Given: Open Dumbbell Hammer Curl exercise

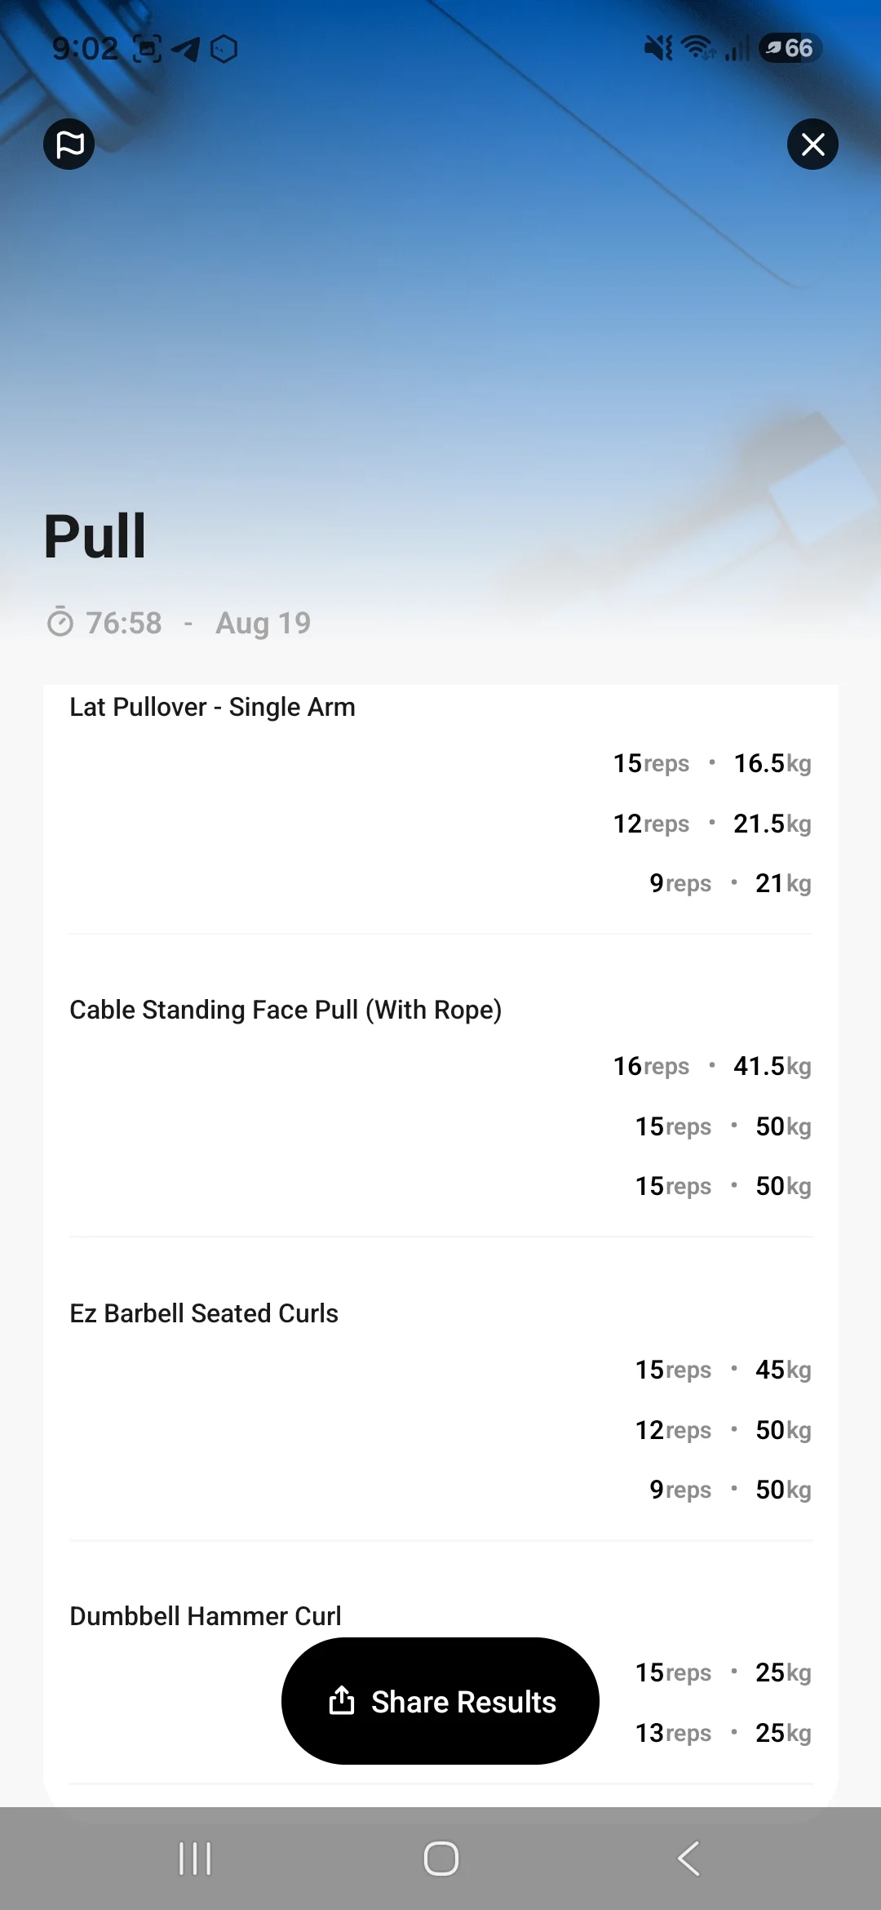Looking at the screenshot, I should pyautogui.click(x=206, y=1616).
